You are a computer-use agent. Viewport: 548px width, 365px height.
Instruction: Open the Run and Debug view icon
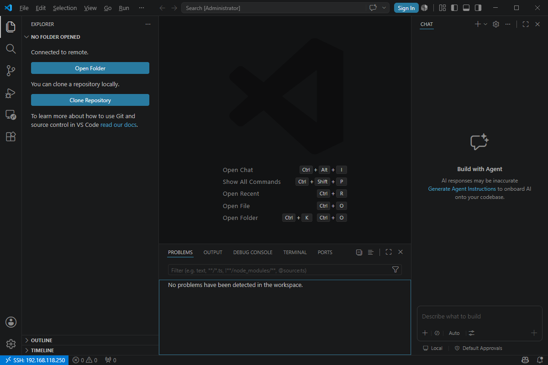point(11,93)
